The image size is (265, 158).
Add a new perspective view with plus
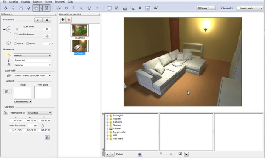click(x=63, y=20)
